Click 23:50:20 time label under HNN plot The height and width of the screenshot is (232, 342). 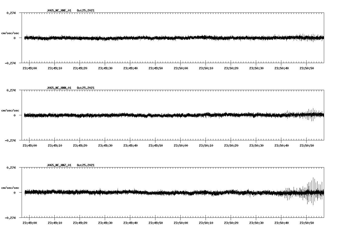(231, 145)
